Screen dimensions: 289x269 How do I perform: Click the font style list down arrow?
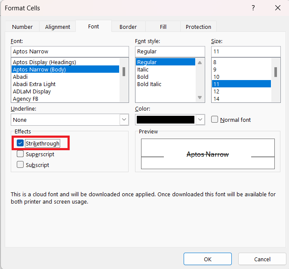click(x=200, y=97)
